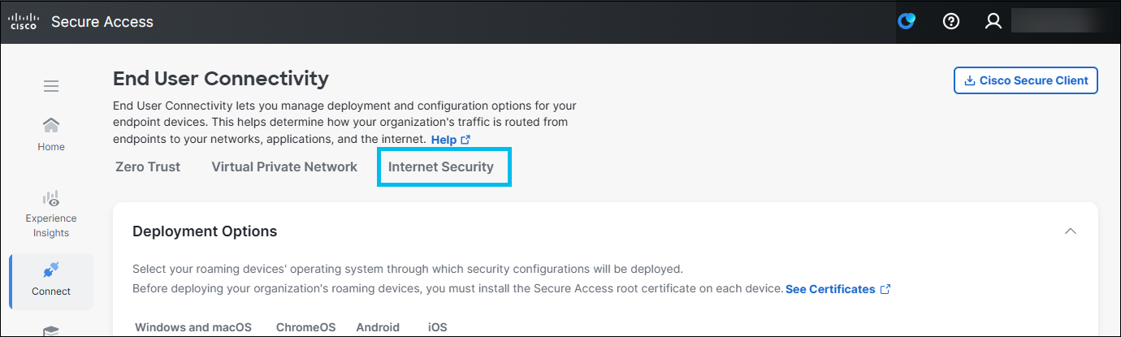Click the Cisco logo in the header
This screenshot has width=1121, height=337.
pyautogui.click(x=22, y=22)
